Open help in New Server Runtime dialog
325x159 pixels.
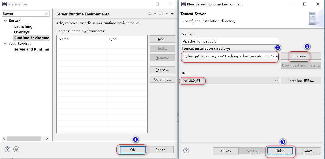(186, 150)
